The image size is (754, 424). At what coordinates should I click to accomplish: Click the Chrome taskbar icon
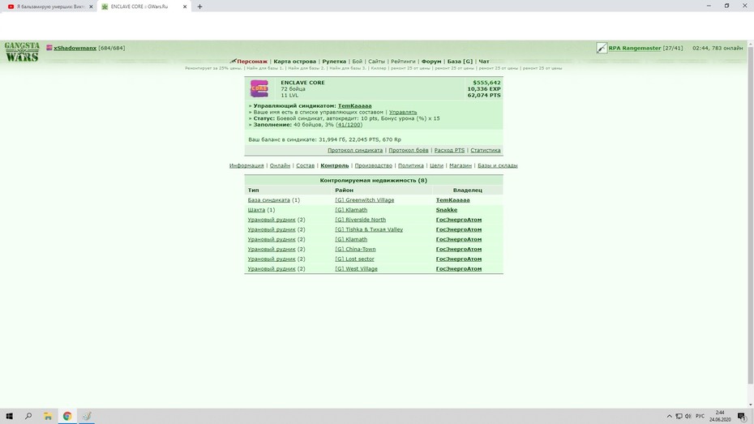[x=67, y=416]
